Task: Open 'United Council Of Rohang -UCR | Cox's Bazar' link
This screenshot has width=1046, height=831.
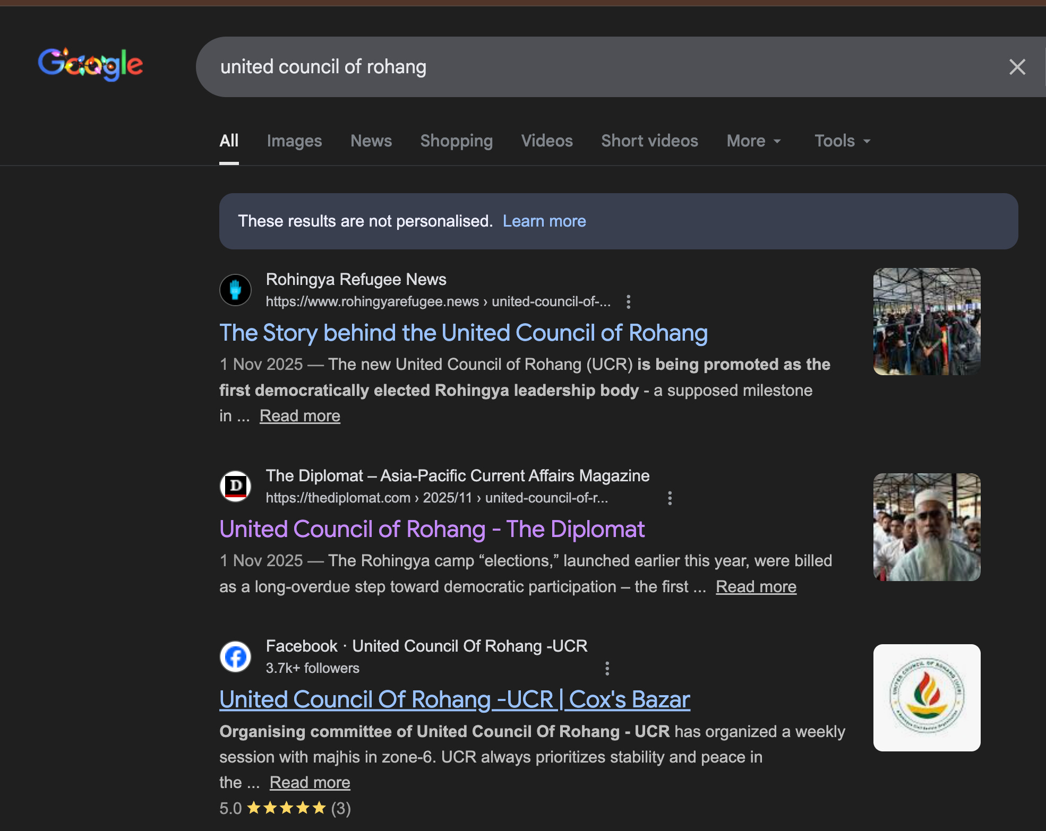Action: 455,699
